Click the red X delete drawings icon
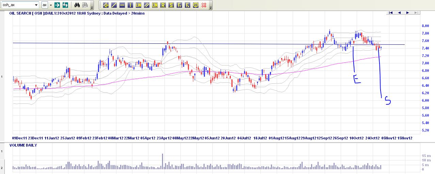Image resolution: width=435 pixels, height=174 pixels. (204, 5)
